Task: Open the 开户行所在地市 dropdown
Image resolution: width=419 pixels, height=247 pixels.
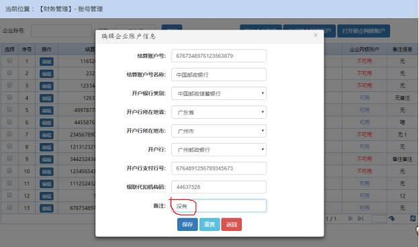Action: click(x=219, y=131)
